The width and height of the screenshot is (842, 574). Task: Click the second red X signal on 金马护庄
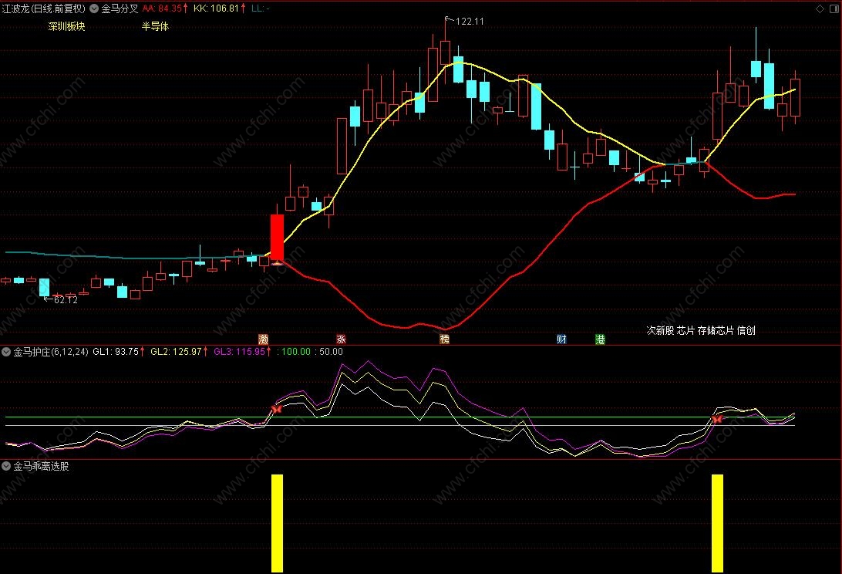(x=717, y=419)
